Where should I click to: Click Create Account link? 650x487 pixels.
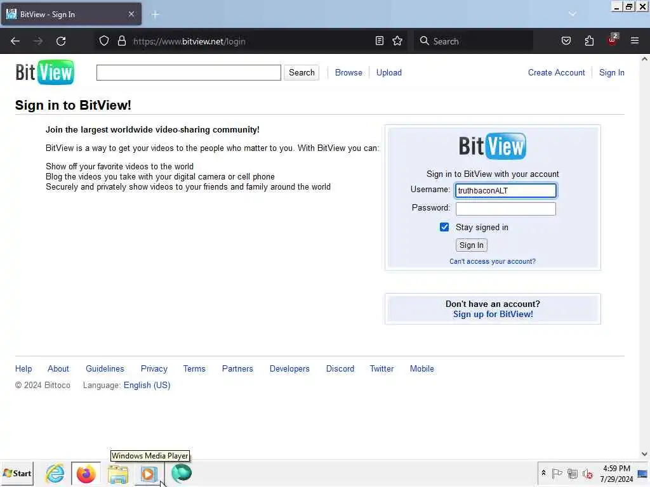556,72
